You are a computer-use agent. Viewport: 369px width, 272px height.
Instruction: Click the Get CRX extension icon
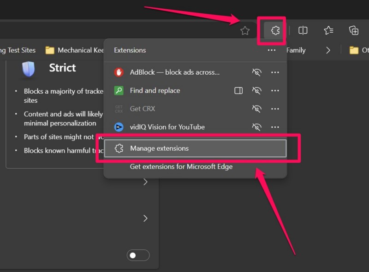pyautogui.click(x=119, y=109)
